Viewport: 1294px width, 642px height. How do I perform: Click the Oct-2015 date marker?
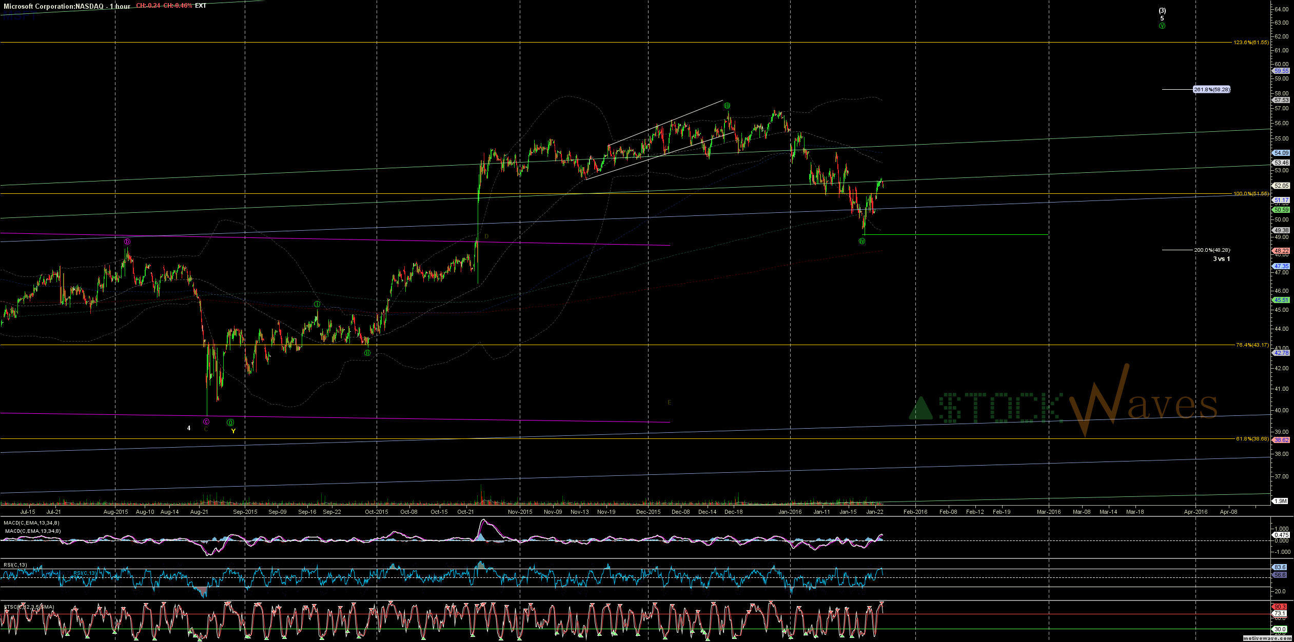click(x=377, y=512)
